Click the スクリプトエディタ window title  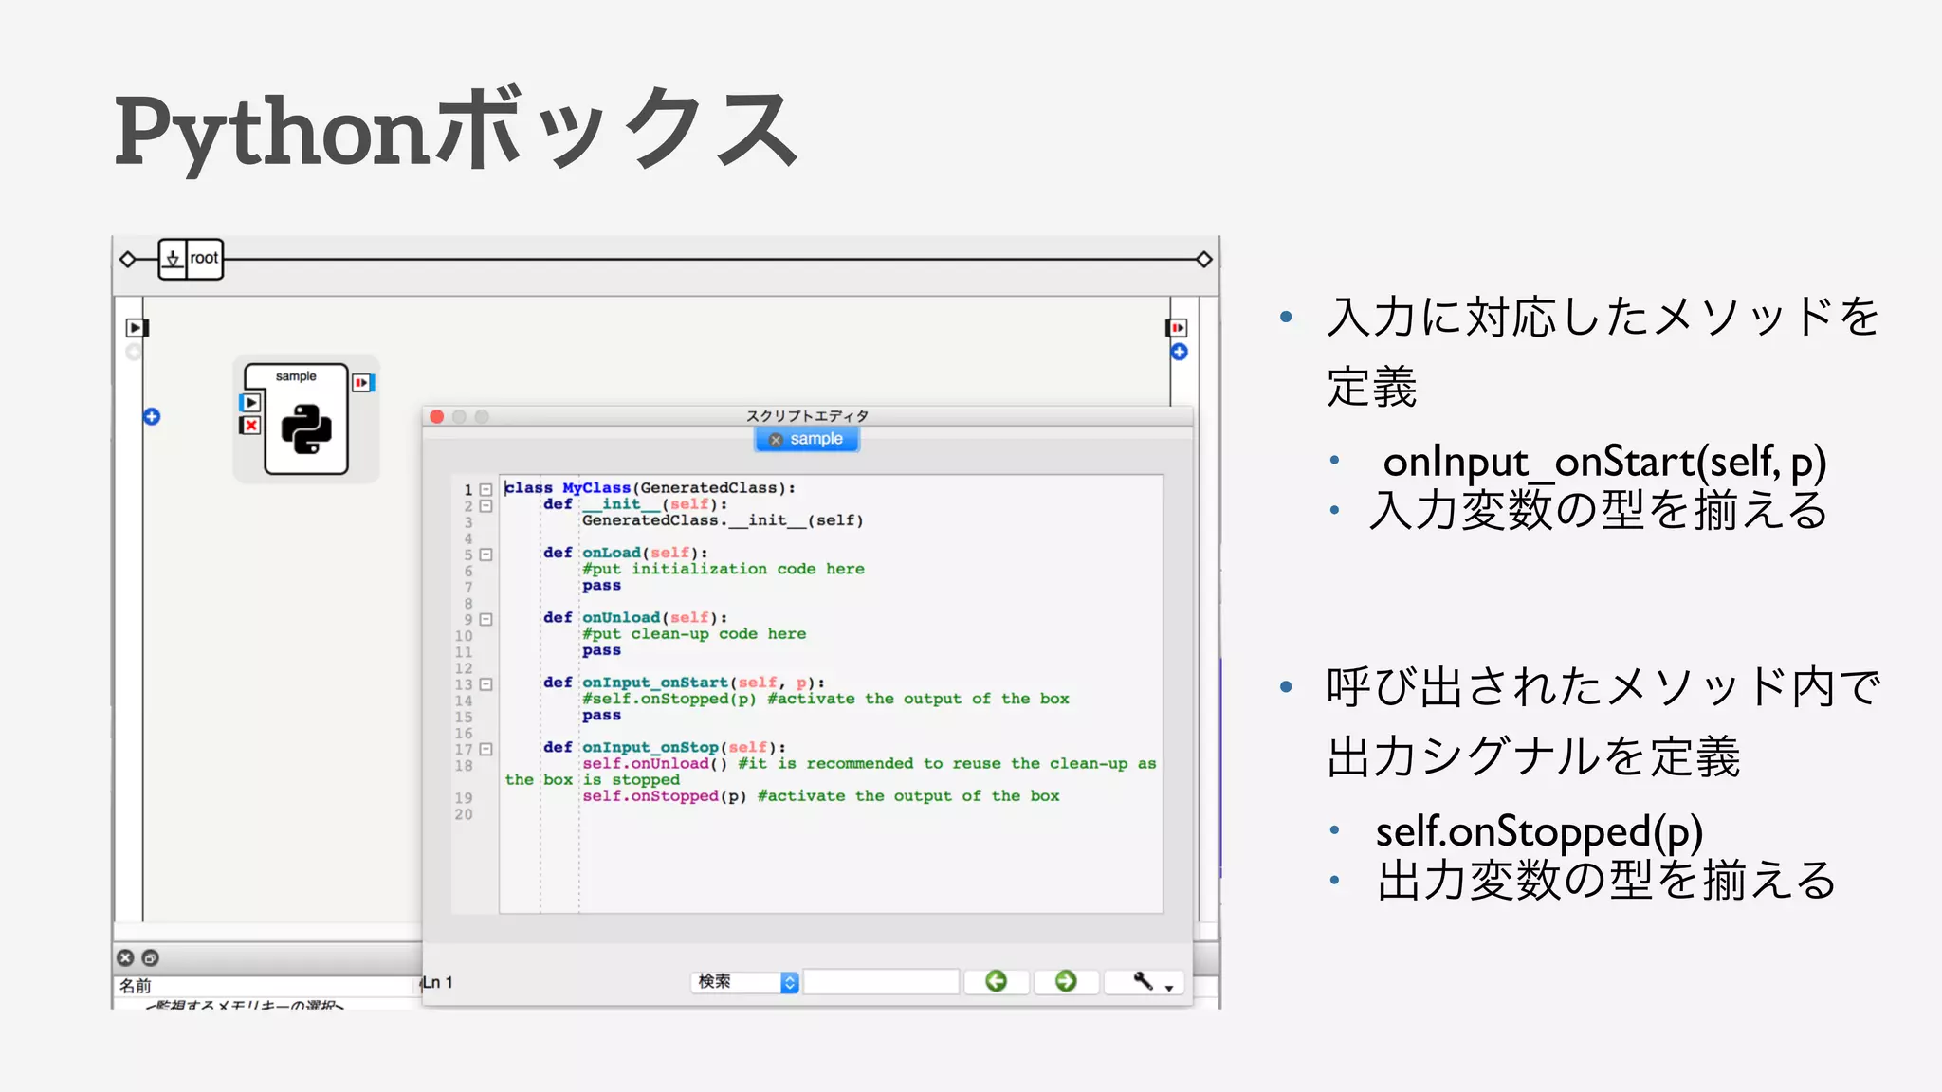tap(807, 416)
